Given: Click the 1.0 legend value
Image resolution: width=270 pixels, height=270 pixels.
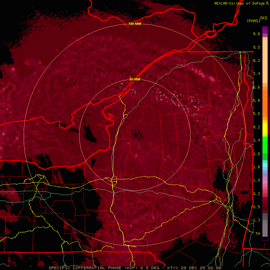Looking at the screenshot, I should pyautogui.click(x=256, y=180).
